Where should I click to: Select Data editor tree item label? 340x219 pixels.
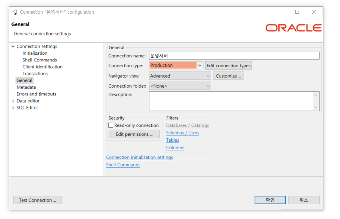pyautogui.click(x=28, y=101)
